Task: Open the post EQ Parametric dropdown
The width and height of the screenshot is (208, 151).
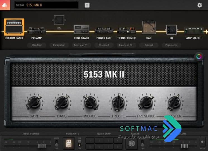Action: (x=171, y=45)
